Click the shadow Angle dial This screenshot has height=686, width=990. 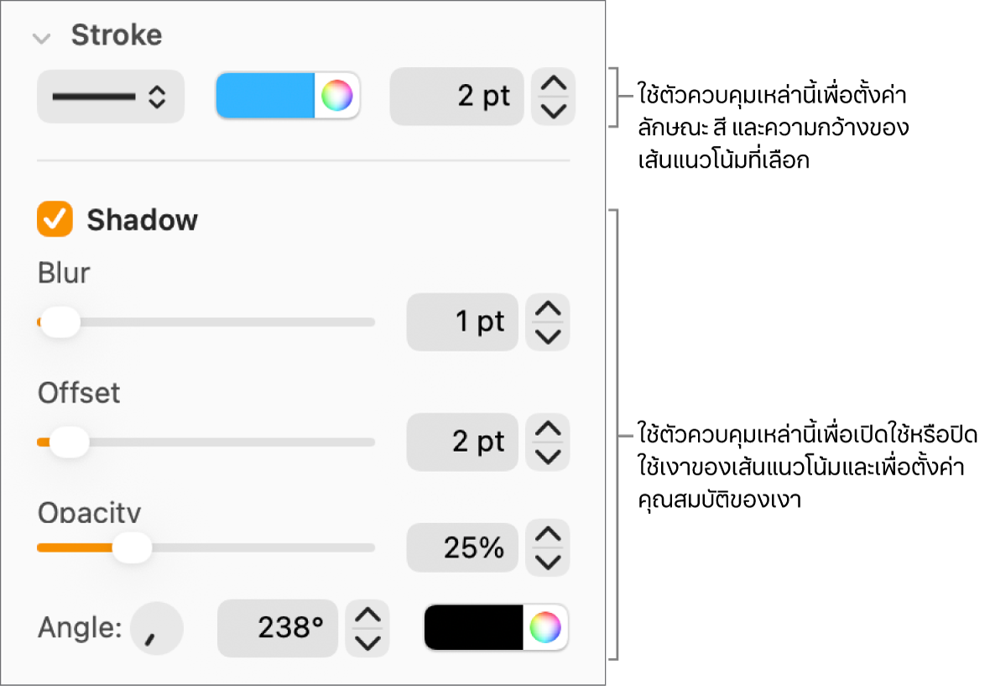click(157, 628)
